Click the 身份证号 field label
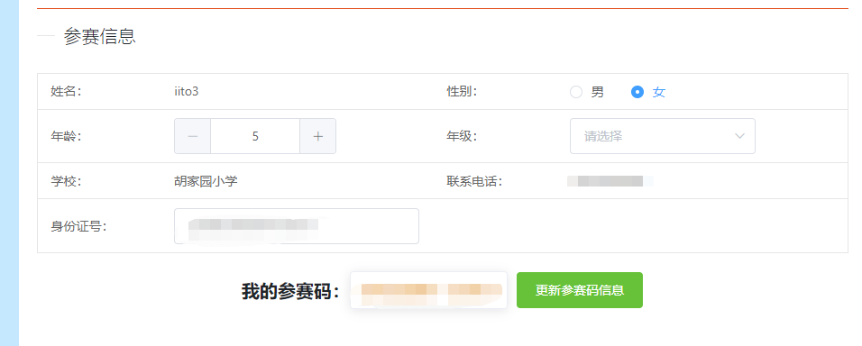This screenshot has height=346, width=862. pos(78,226)
